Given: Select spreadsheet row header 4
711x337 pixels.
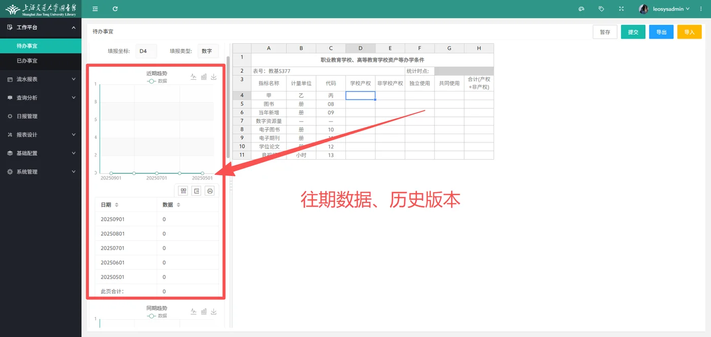Looking at the screenshot, I should coord(242,96).
